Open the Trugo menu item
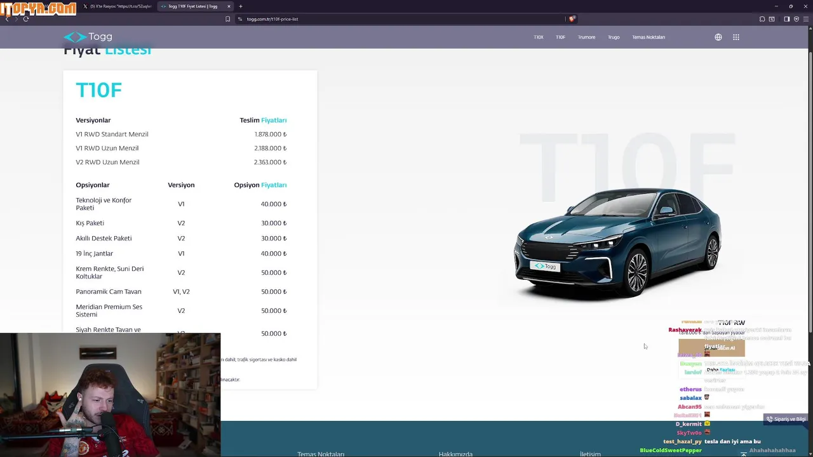 coord(614,37)
